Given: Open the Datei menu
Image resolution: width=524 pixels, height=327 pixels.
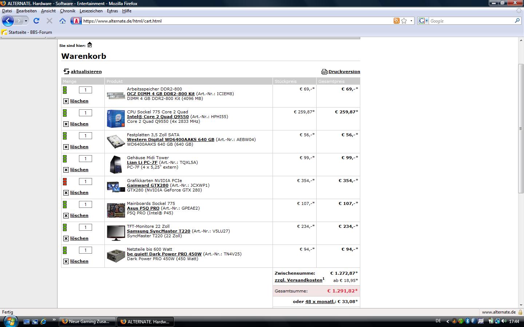Looking at the screenshot, I should coord(7,11).
